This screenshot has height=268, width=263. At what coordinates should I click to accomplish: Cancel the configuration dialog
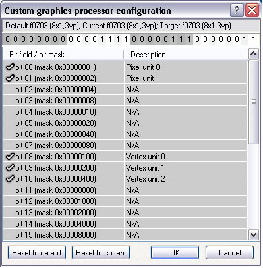230,253
